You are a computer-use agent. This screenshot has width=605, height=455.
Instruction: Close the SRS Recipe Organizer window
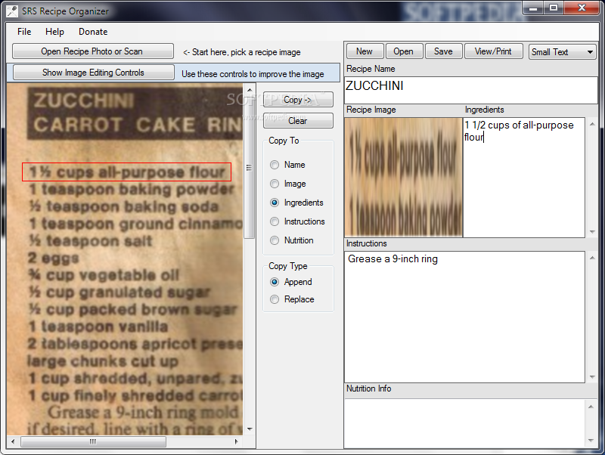(582, 8)
